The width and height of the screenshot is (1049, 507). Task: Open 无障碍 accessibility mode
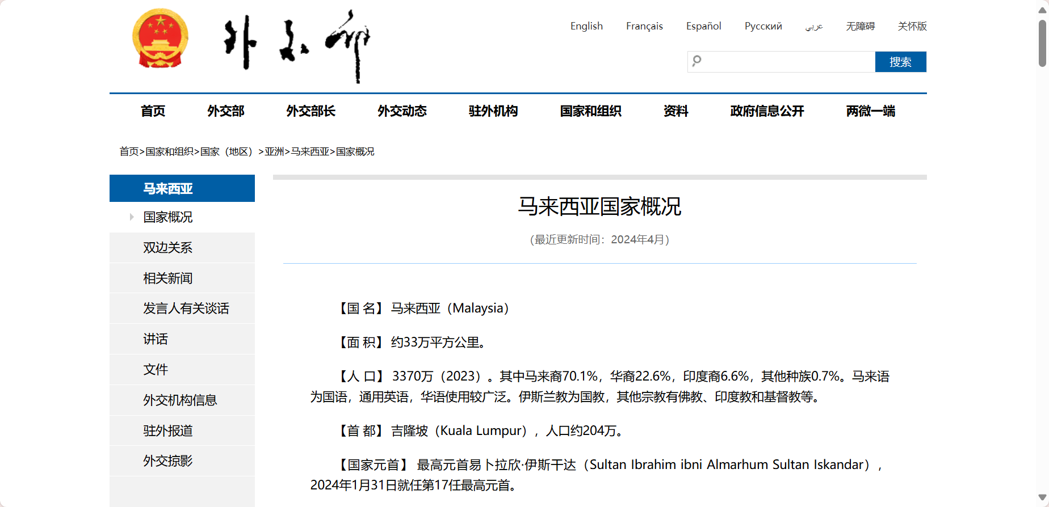(860, 26)
